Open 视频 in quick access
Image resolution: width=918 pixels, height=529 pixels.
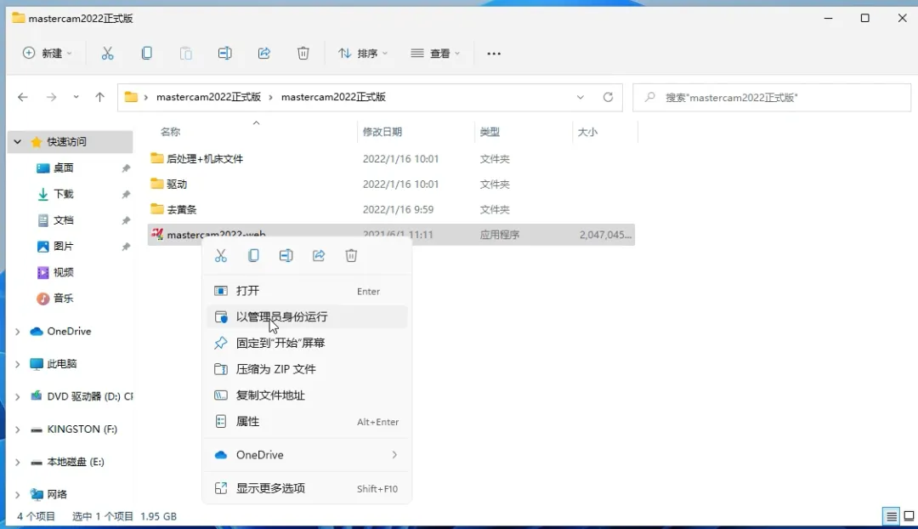coord(63,272)
